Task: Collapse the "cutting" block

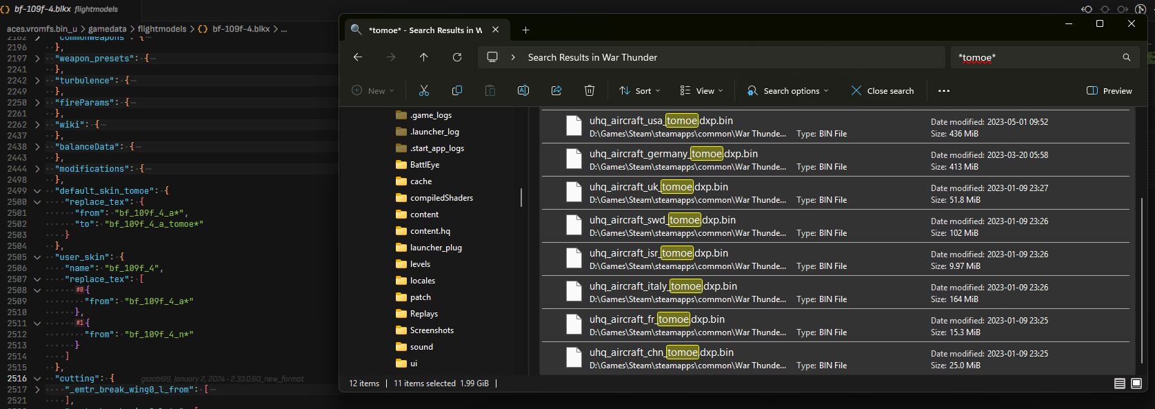Action: click(37, 379)
